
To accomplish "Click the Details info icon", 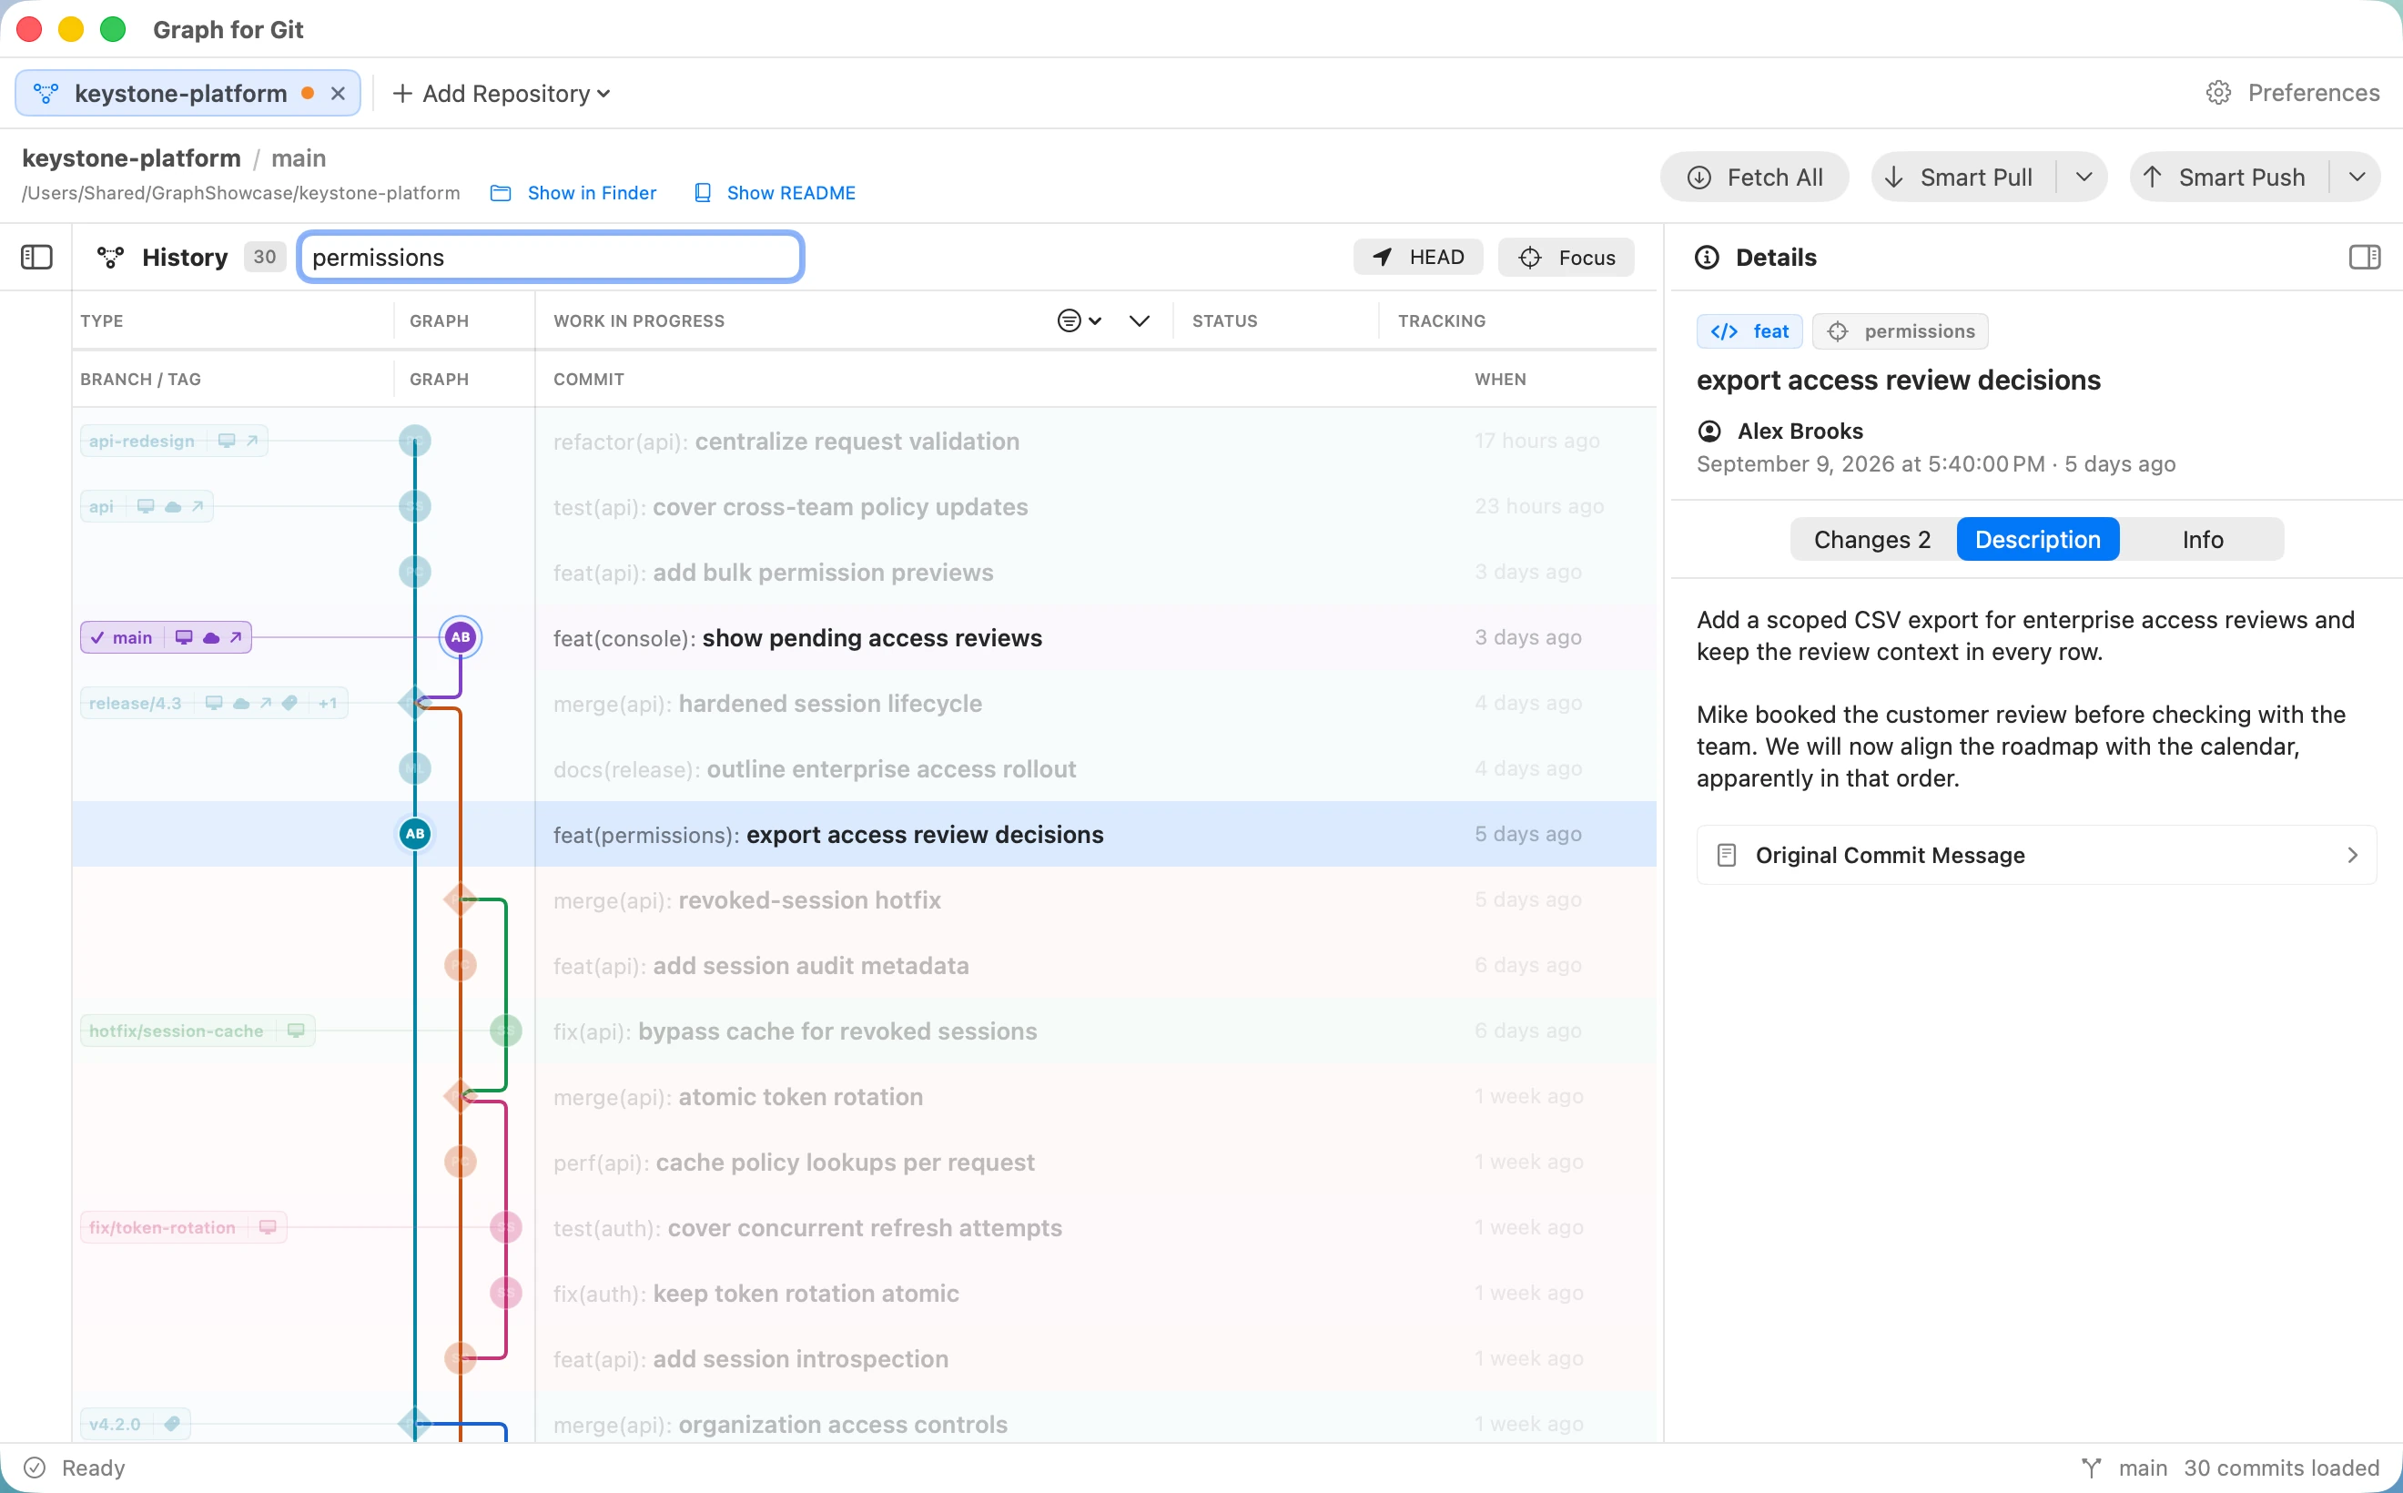I will (x=1707, y=258).
